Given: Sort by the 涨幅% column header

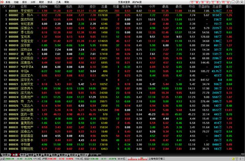Looking at the screenshot, I should click(43, 7).
